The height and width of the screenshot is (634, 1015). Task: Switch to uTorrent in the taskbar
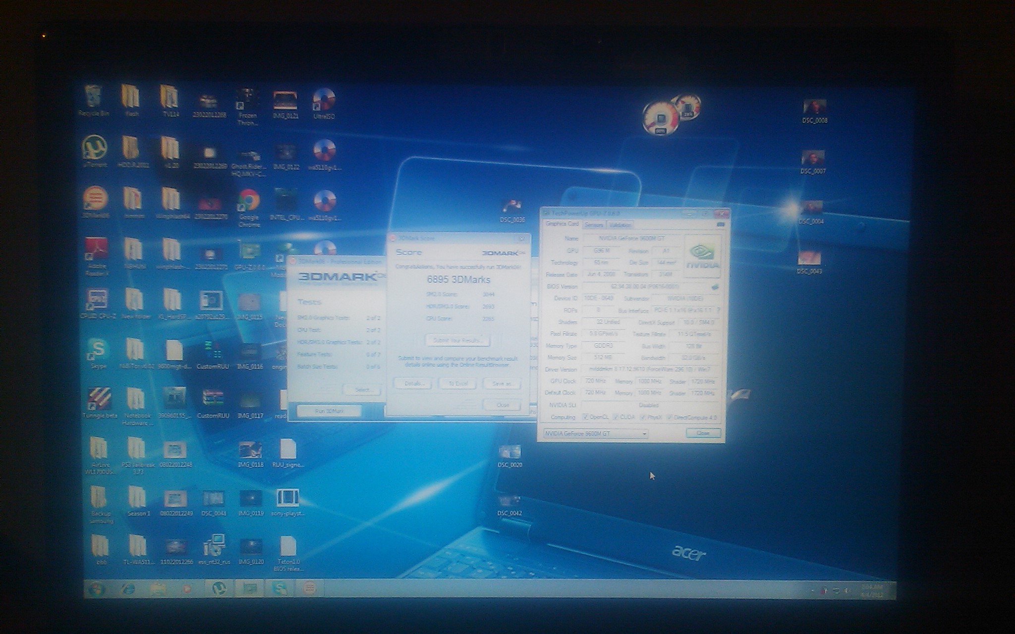click(219, 588)
